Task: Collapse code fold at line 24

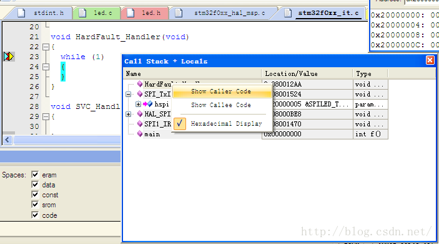Action: (x=46, y=67)
